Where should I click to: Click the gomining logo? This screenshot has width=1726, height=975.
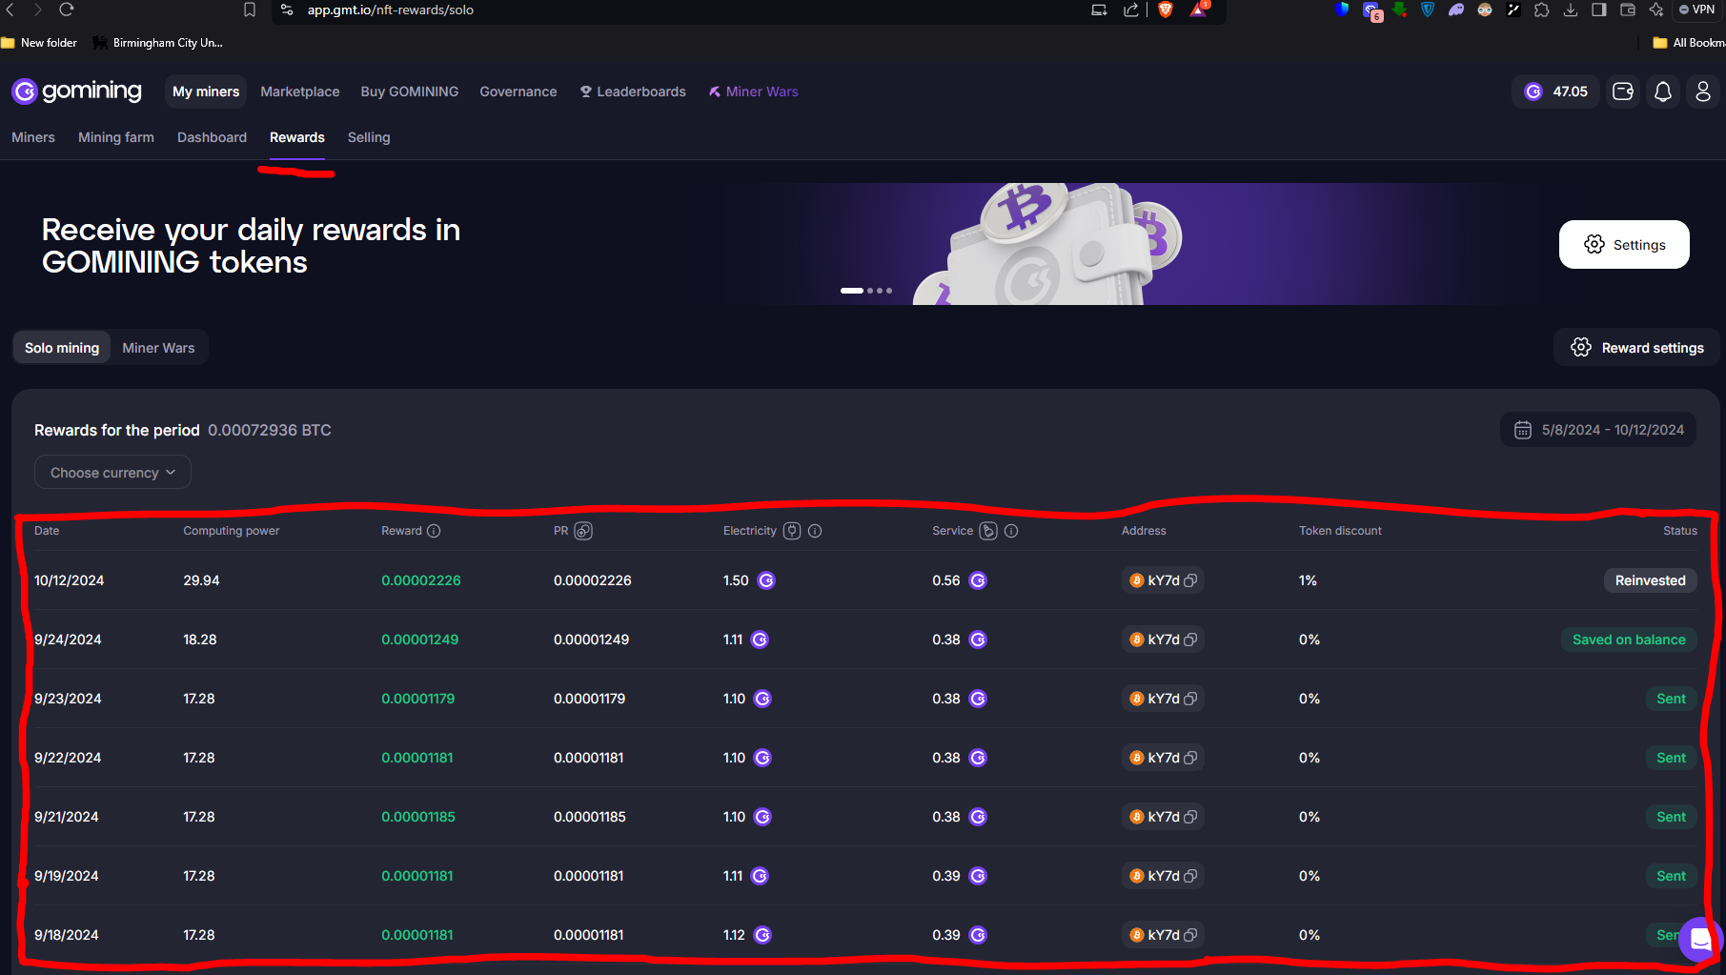76,91
